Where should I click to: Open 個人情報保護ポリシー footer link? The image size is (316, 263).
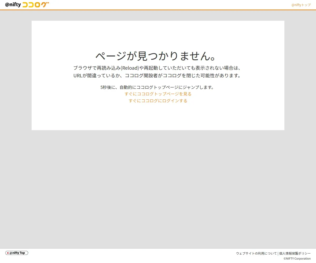point(295,253)
